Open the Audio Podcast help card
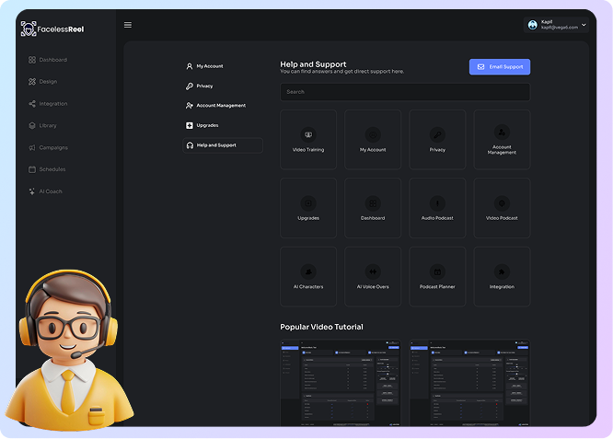The width and height of the screenshot is (613, 439). pos(437,208)
